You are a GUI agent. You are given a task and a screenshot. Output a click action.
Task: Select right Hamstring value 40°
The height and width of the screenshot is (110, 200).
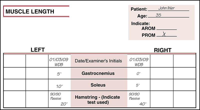click(143, 103)
